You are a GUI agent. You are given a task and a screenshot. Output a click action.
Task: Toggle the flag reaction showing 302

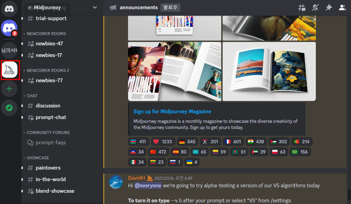279,142
